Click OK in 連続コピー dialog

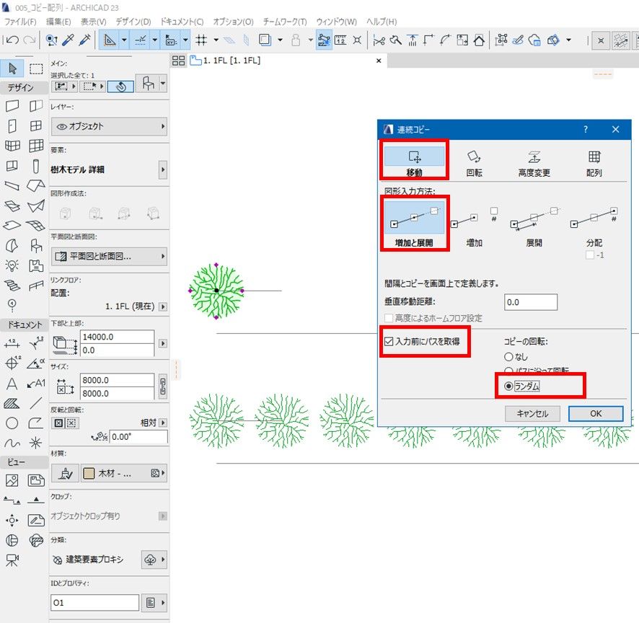(x=596, y=414)
